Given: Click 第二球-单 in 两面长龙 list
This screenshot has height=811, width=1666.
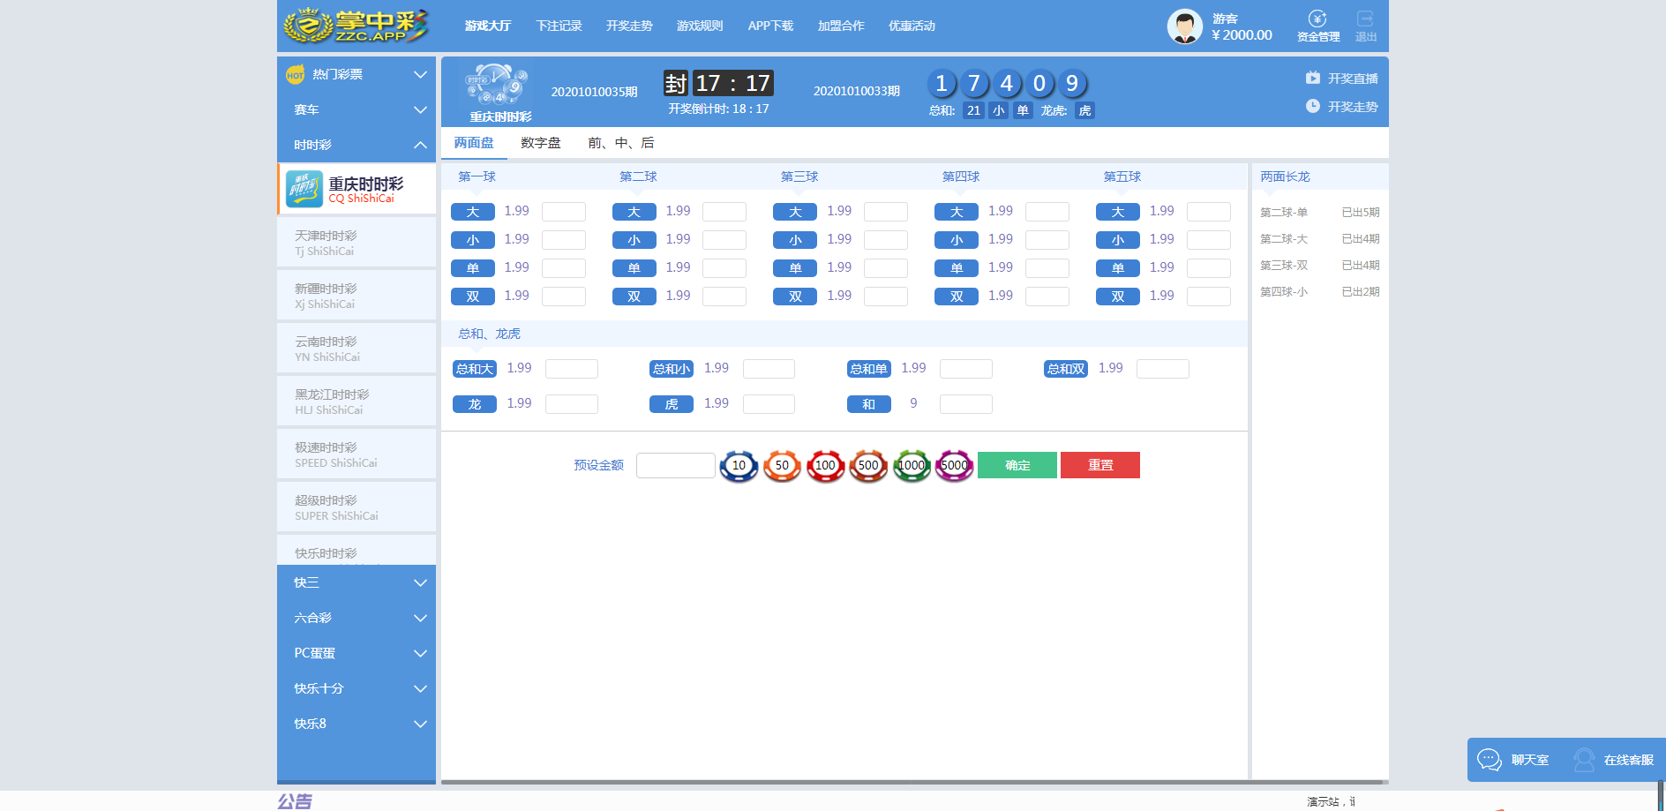Looking at the screenshot, I should click(1284, 213).
